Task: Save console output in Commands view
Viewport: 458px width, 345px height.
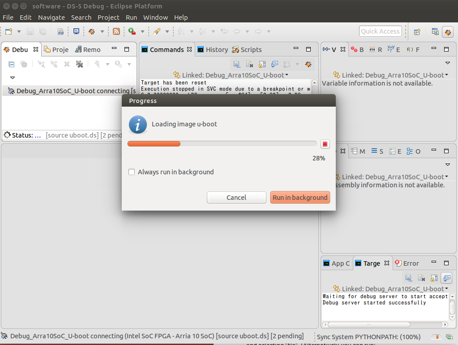Action: (x=236, y=64)
